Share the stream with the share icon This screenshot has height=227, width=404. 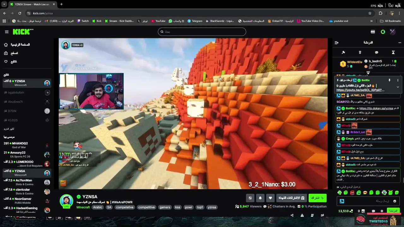[x=292, y=216]
